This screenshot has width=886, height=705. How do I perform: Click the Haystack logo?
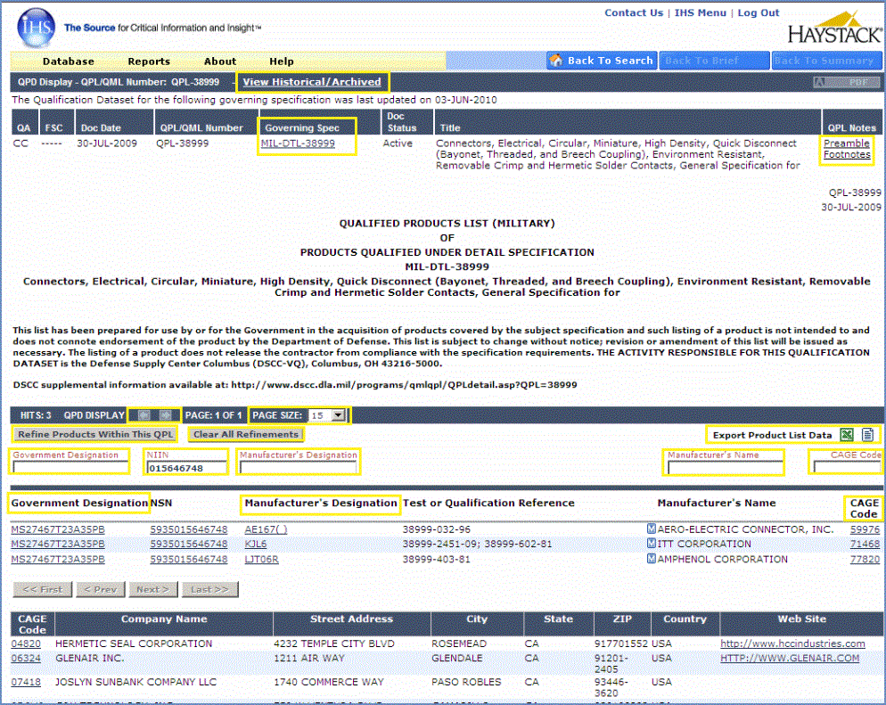[834, 29]
